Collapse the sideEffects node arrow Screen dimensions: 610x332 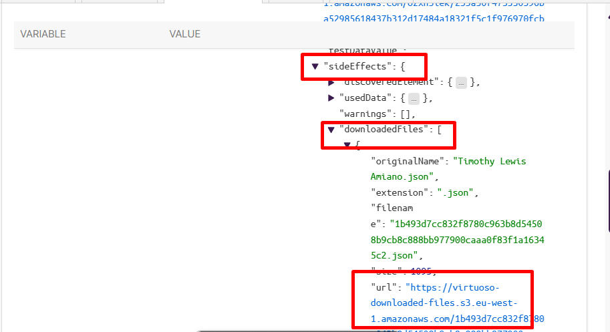pos(315,67)
